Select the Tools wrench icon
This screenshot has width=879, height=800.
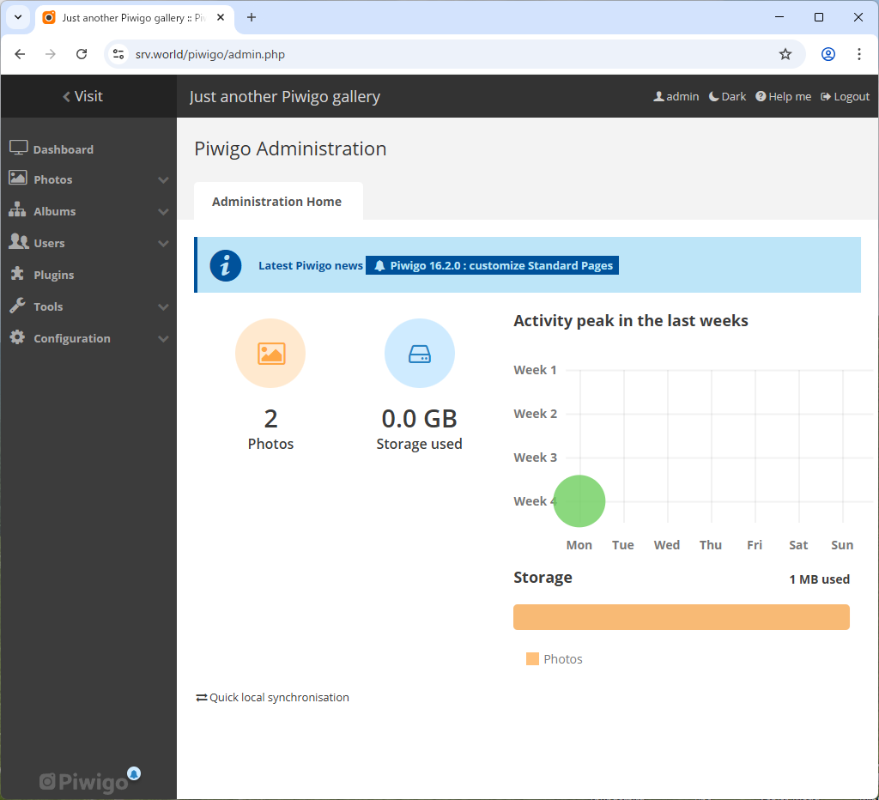point(17,306)
